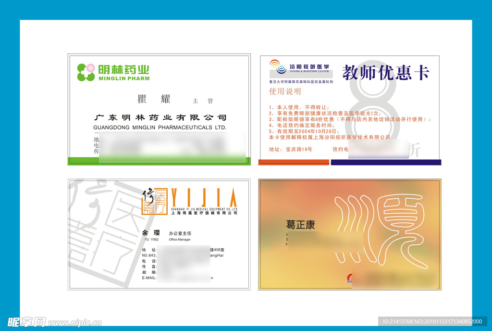Click the large '教师优惠卡' title
Viewport: 492px width, 331px height.
click(x=386, y=73)
